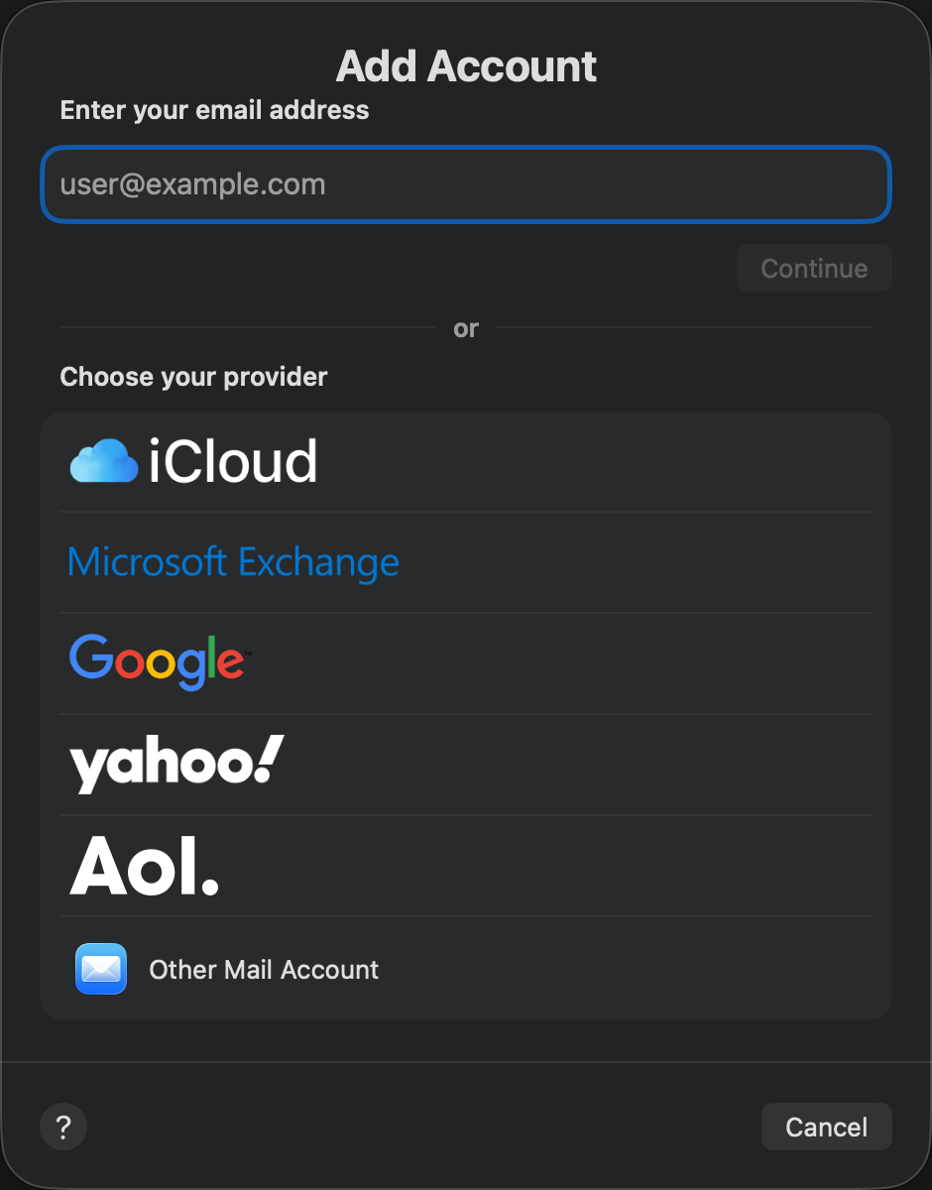Click the blue capital G in Google
This screenshot has height=1190, width=932.
90,657
